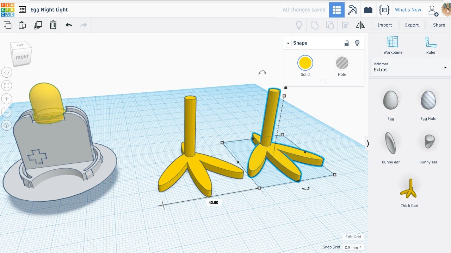Toggle the shape lock icon
This screenshot has height=253, width=451.
(346, 43)
